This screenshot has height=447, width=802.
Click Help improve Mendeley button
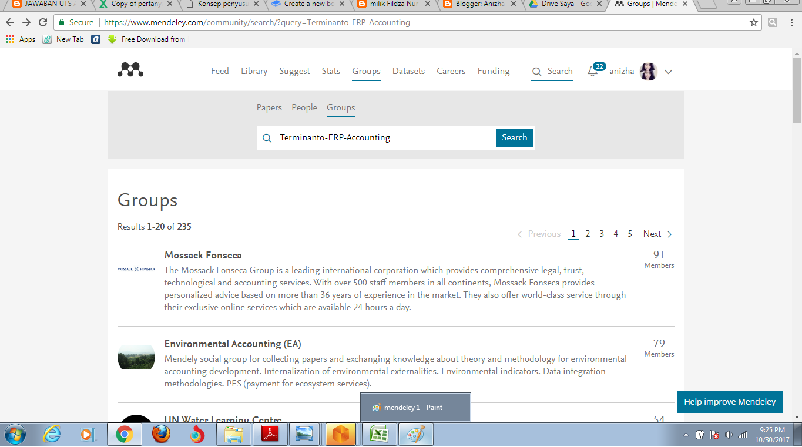(x=730, y=402)
